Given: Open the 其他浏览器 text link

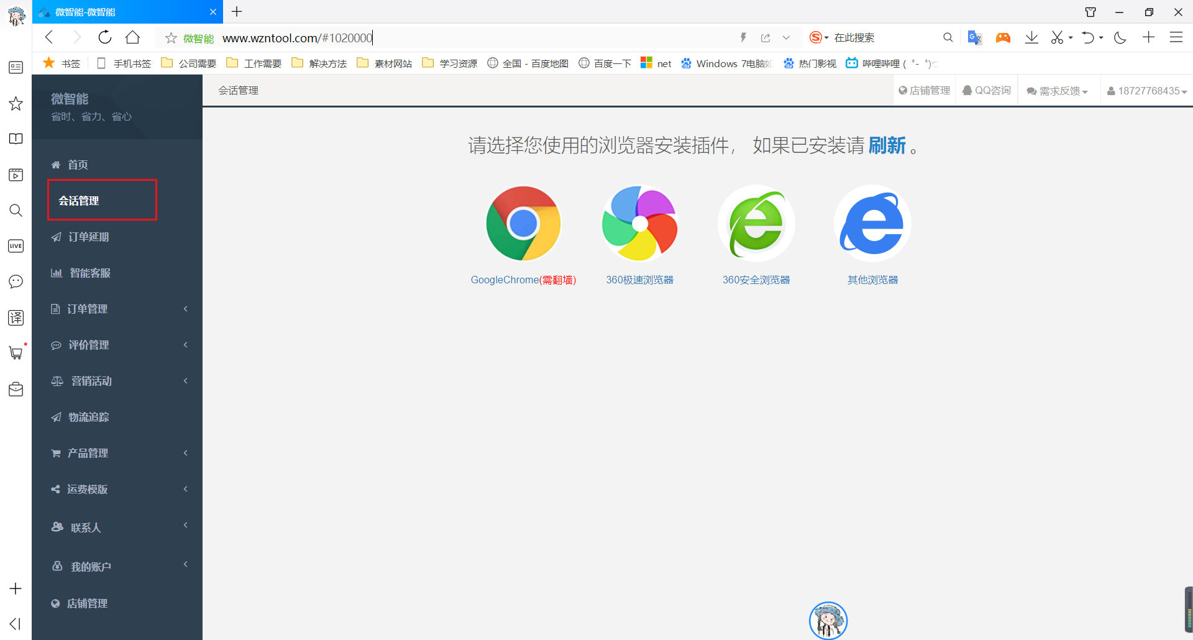Looking at the screenshot, I should point(872,280).
